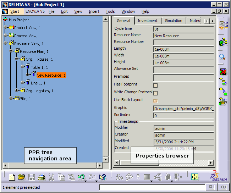The height and width of the screenshot is (193, 231).
Task: Click the Formula f(x) icon
Action: (x=119, y=177)
